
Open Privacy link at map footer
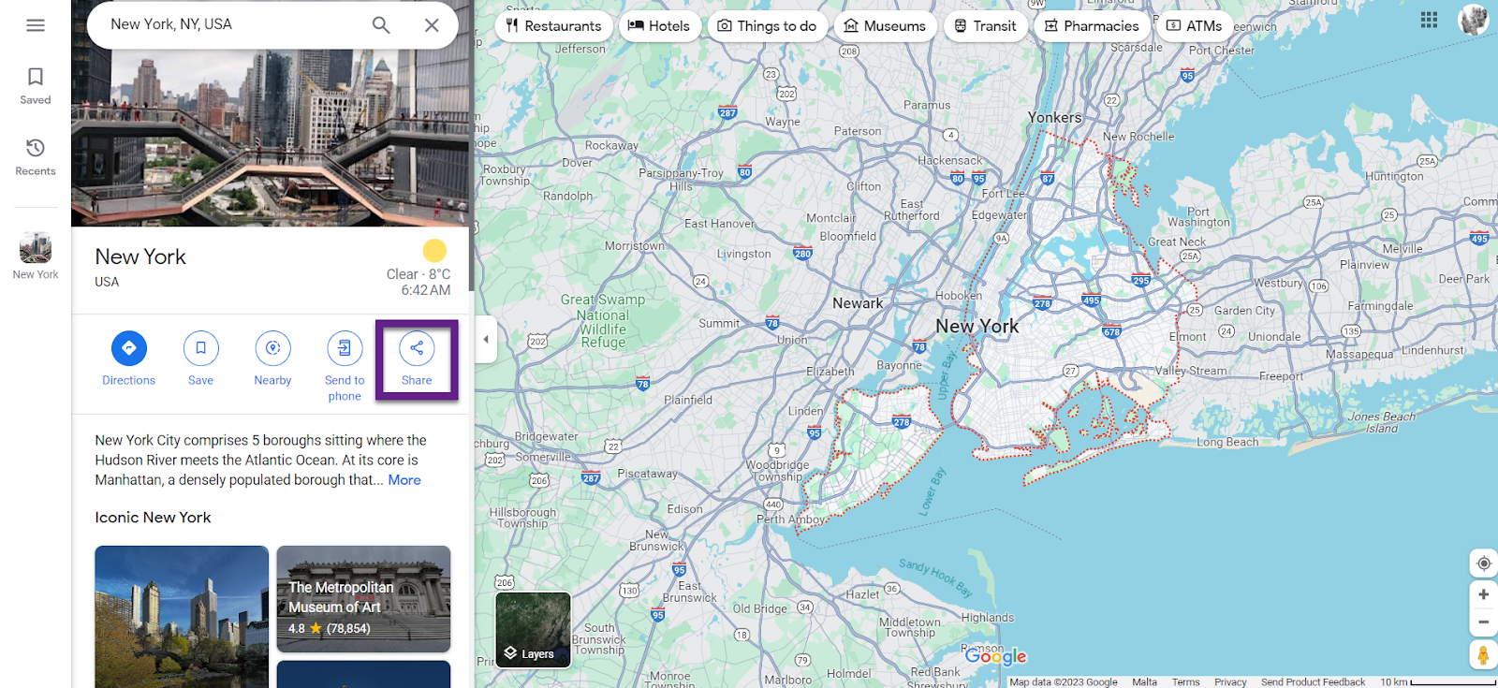pos(1230,682)
